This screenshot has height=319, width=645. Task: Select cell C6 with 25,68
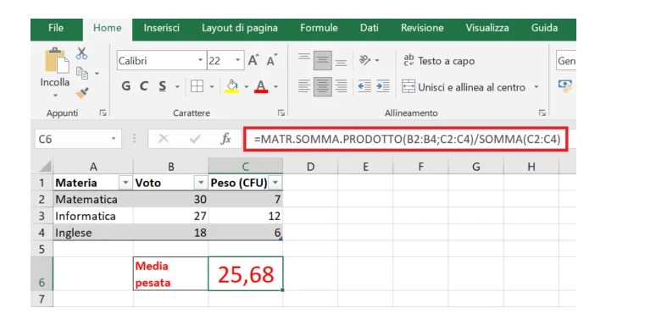tap(245, 273)
